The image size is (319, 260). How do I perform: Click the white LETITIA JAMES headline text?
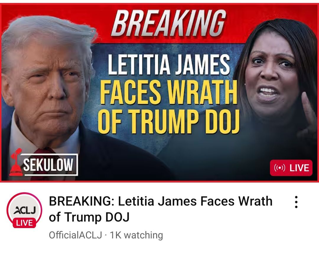pos(169,64)
